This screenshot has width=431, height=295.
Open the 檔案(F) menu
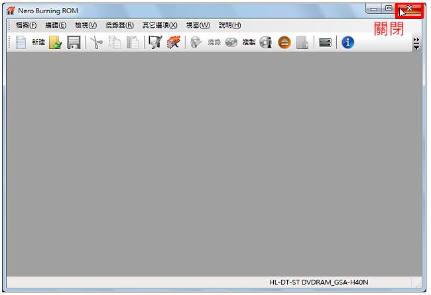(x=26, y=25)
